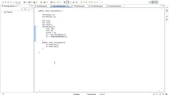Navigate Forward with the right arrow icon
The height and width of the screenshot is (95, 169).
[100, 2]
